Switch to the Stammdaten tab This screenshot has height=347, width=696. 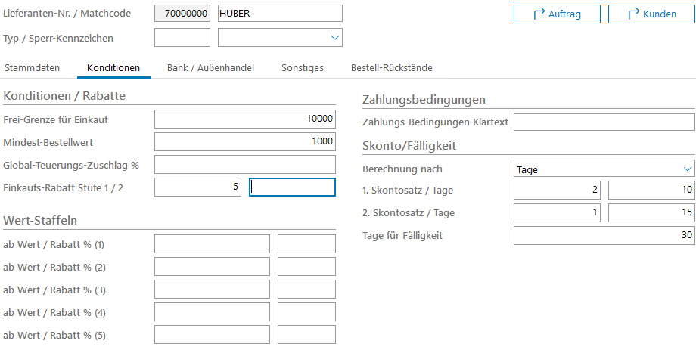point(33,68)
